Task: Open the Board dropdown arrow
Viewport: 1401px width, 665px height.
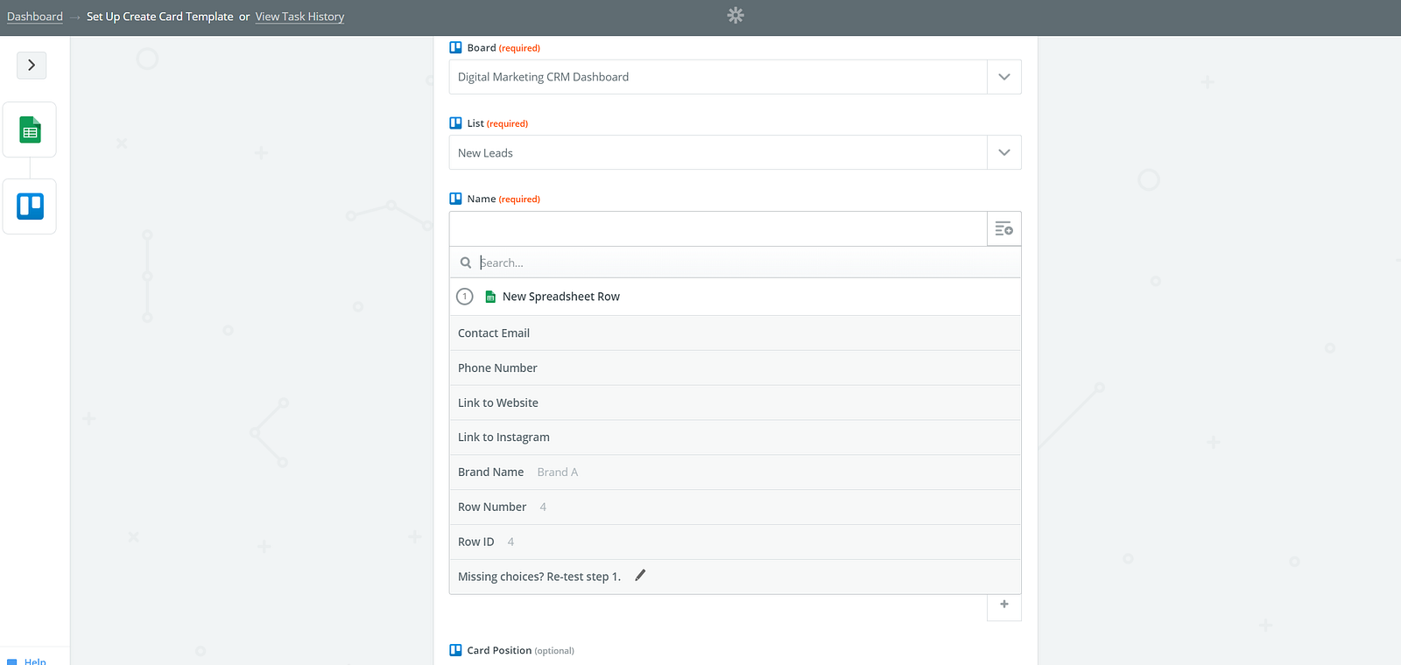Action: (1003, 77)
